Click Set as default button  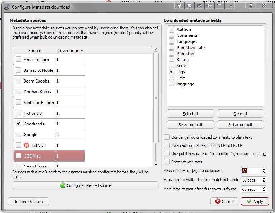(240, 125)
